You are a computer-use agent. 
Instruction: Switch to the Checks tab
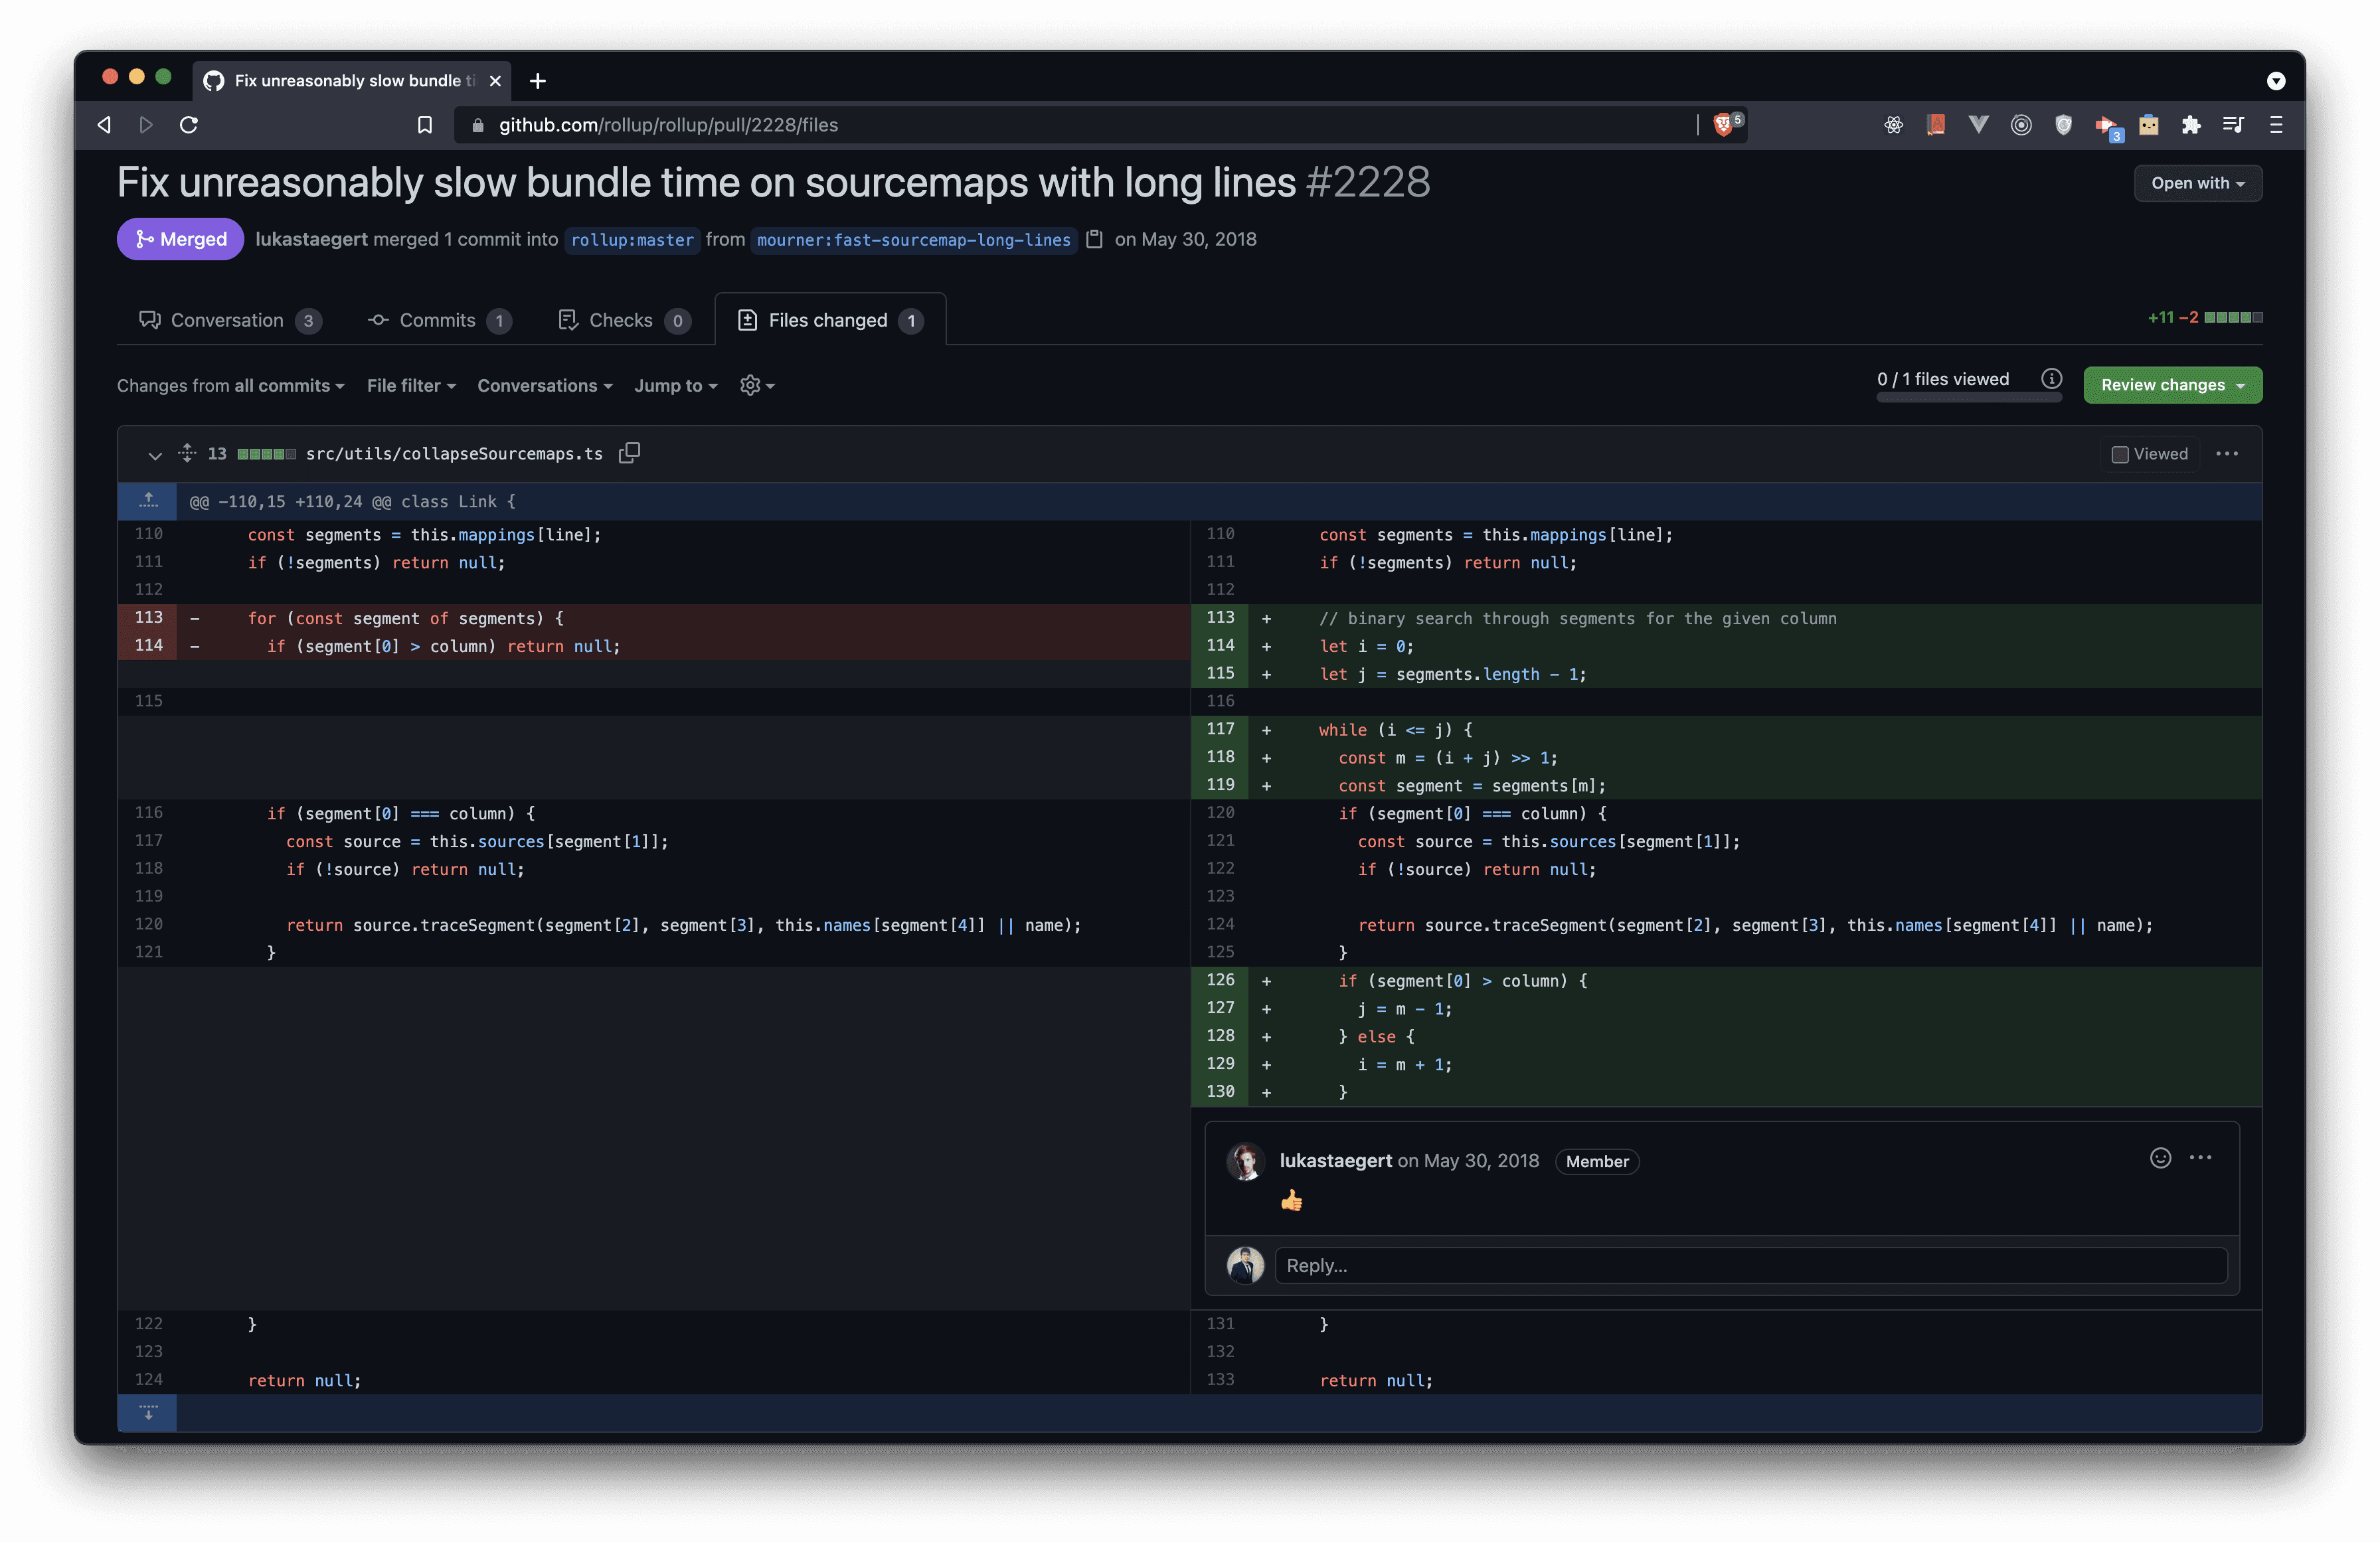click(x=624, y=320)
